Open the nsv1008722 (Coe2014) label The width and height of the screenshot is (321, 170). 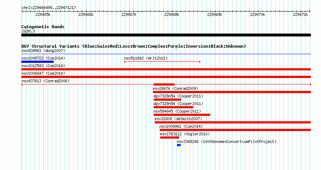click(43, 58)
